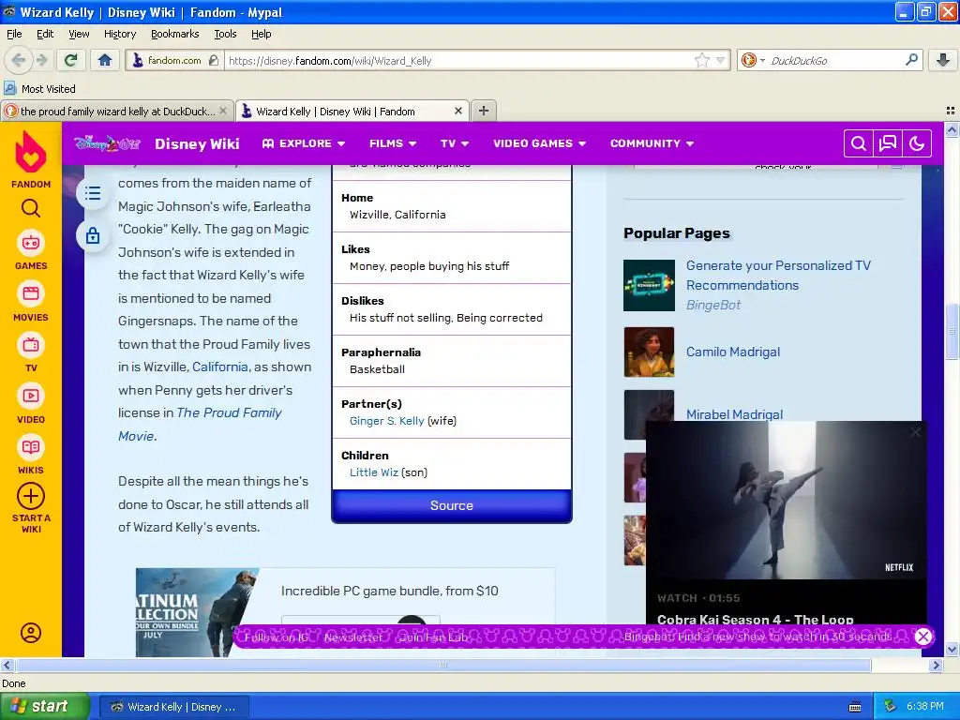Image resolution: width=960 pixels, height=720 pixels.
Task: Open the Windows Start button
Action: (45, 707)
